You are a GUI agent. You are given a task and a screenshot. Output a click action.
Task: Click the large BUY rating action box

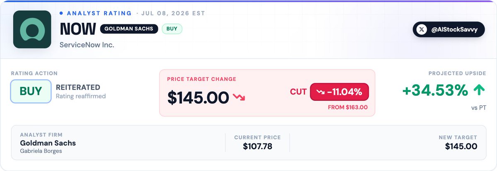[31, 91]
